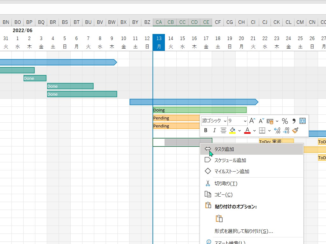
Task: Apply accounting number format
Action: coord(270,121)
